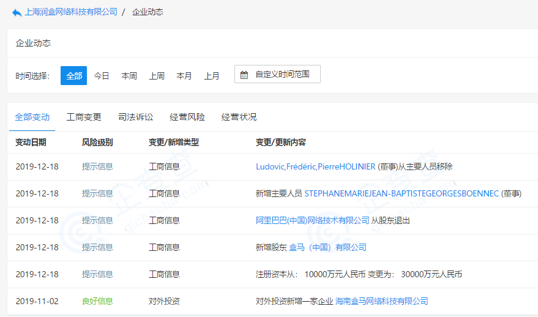Screen dimensions: 538x317
Task: Open the 司法诉讼 tab
Action: point(136,117)
